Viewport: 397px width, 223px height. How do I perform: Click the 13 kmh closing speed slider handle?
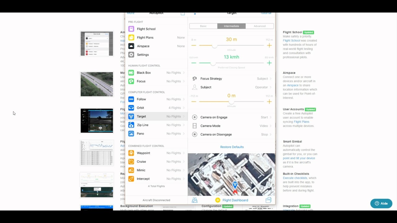(x=213, y=63)
